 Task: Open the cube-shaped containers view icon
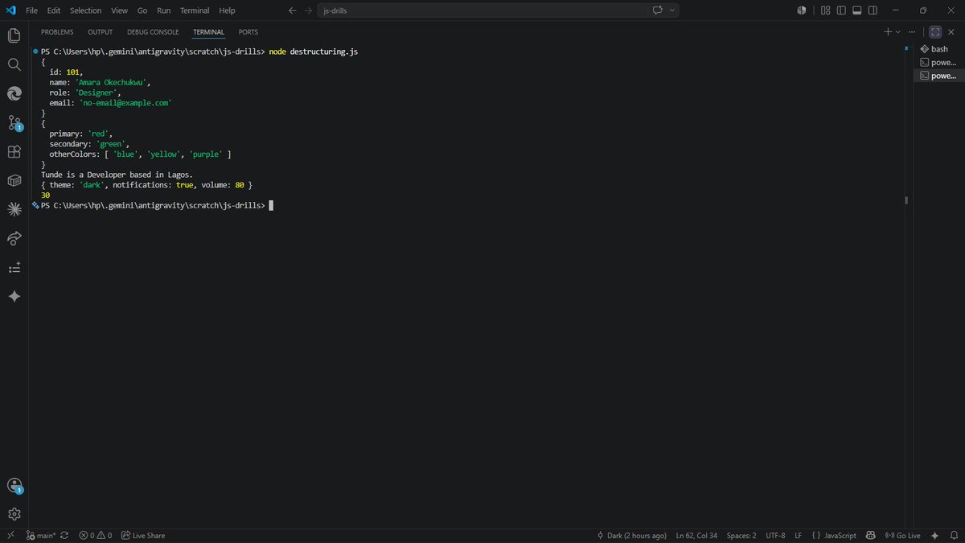click(14, 180)
